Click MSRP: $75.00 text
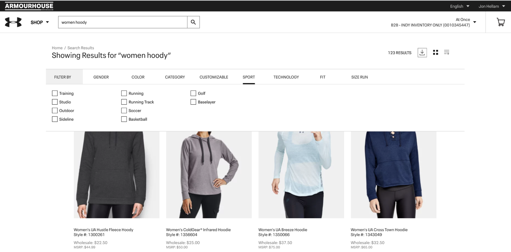 click(269, 247)
